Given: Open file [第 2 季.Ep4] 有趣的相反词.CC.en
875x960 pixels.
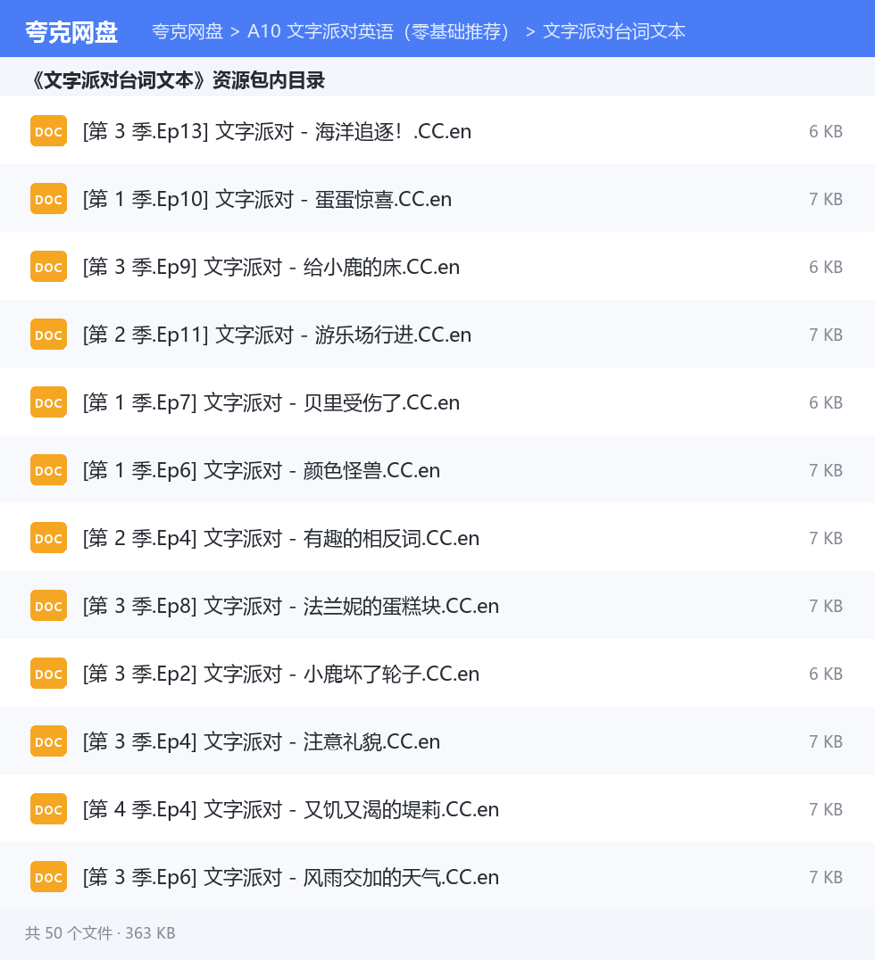Looking at the screenshot, I should coord(280,538).
